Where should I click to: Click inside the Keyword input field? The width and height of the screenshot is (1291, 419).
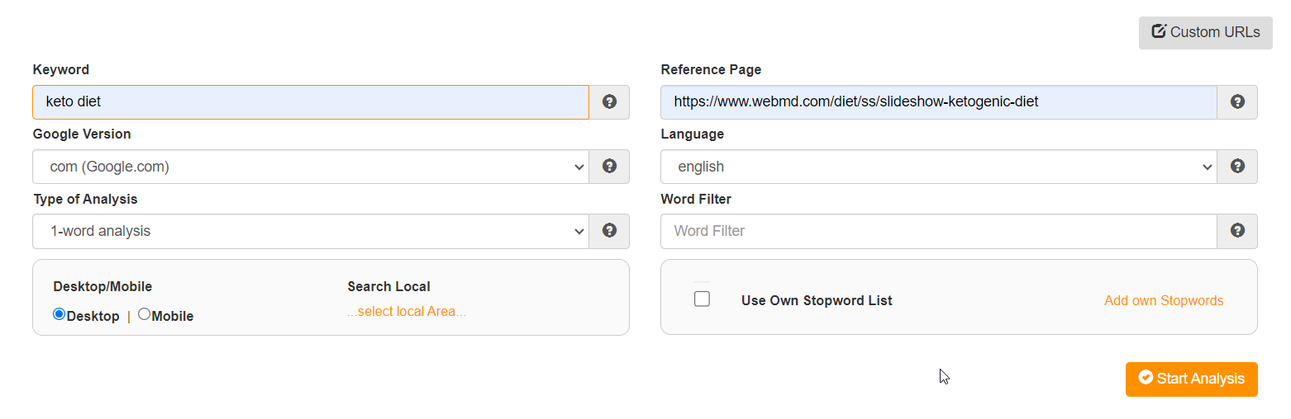pyautogui.click(x=311, y=102)
